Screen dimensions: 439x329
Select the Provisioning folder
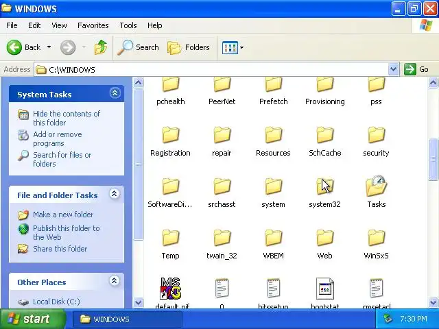point(324,91)
